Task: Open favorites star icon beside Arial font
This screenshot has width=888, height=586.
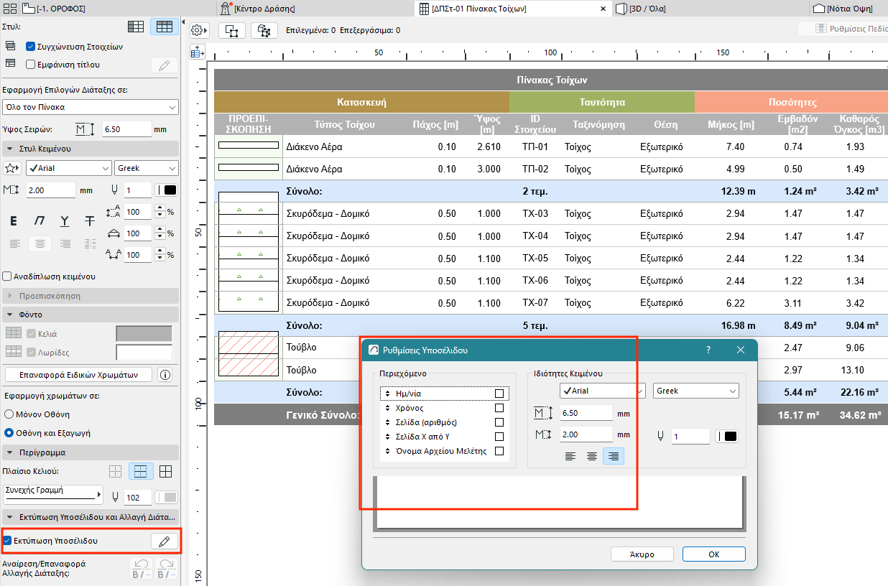Action: [x=12, y=168]
